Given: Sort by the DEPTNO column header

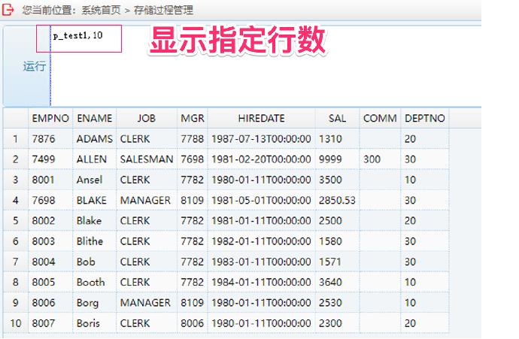Looking at the screenshot, I should point(425,119).
